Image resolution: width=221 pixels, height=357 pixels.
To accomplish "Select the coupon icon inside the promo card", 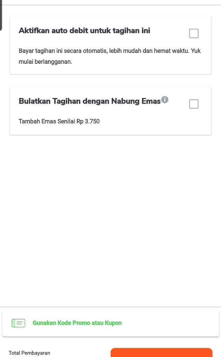I will (18, 323).
